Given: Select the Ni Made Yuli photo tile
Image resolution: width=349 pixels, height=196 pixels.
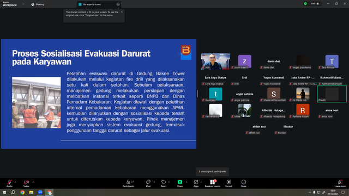Looking at the screenshot, I should 303,94.
